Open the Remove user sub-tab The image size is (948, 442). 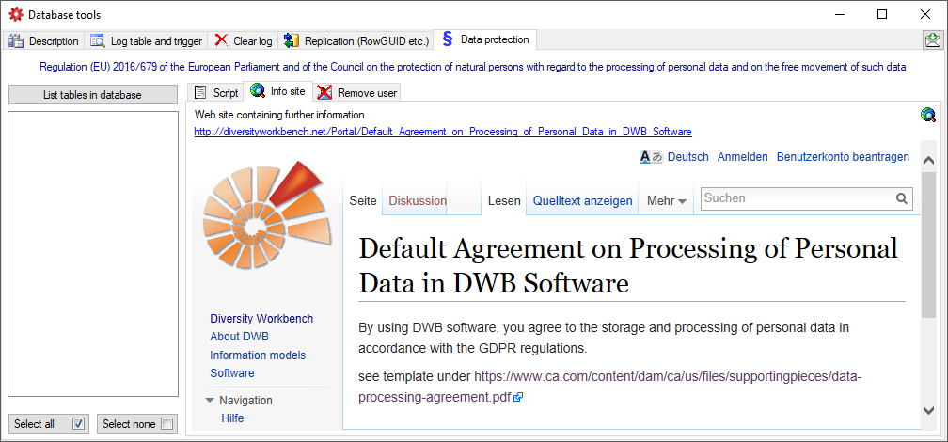tap(356, 93)
